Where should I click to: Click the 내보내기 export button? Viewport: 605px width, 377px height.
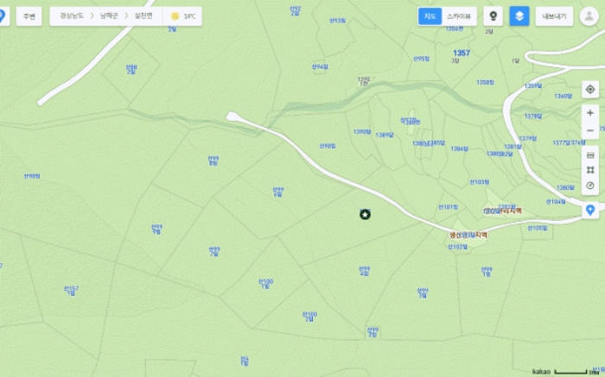coord(554,16)
